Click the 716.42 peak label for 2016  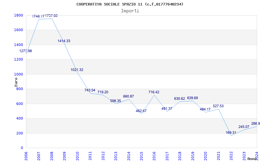tap(154, 92)
